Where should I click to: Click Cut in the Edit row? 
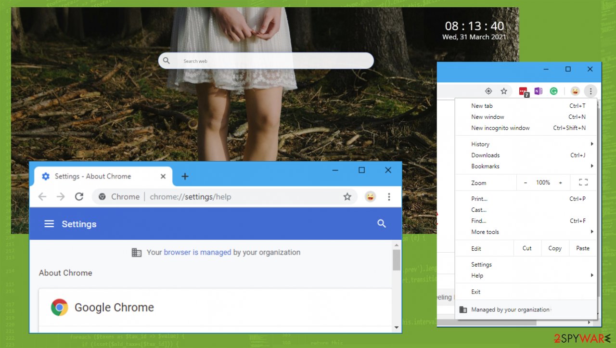[x=527, y=248]
